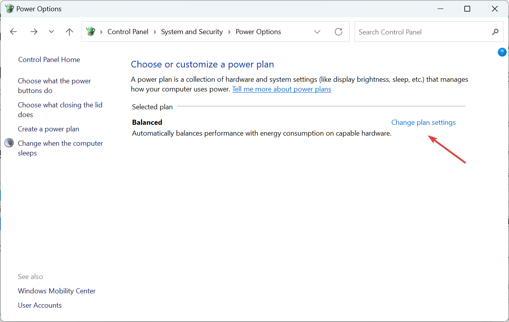Refresh the Power Options page
The image size is (509, 322).
338,31
